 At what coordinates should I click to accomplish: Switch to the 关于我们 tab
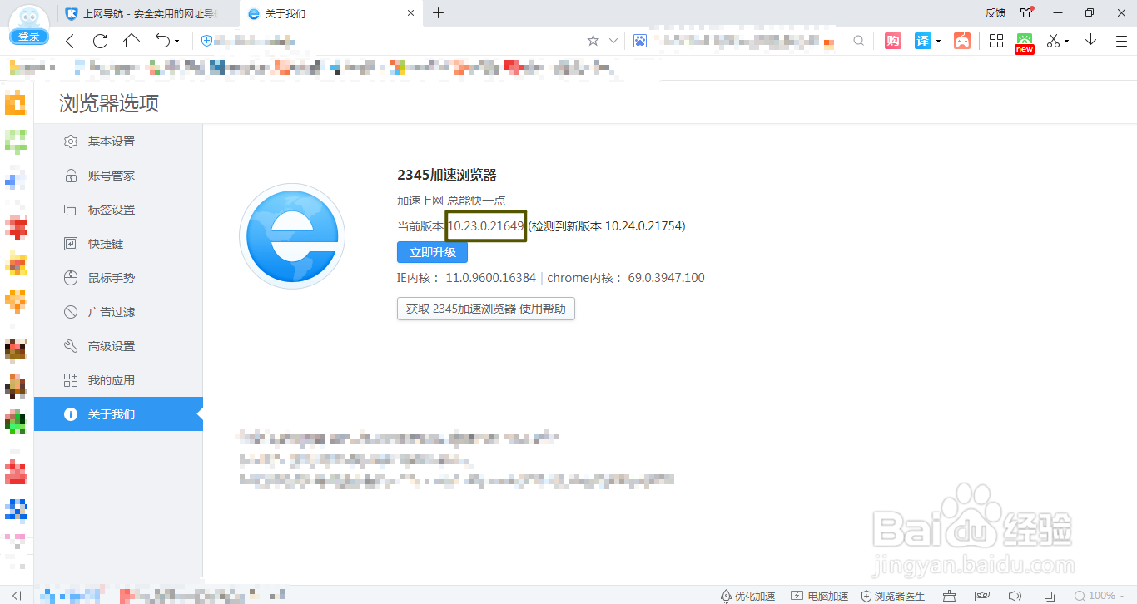tap(330, 13)
